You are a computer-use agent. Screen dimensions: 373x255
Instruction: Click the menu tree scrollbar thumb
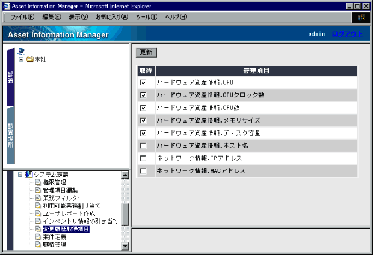pyautogui.click(x=125, y=215)
